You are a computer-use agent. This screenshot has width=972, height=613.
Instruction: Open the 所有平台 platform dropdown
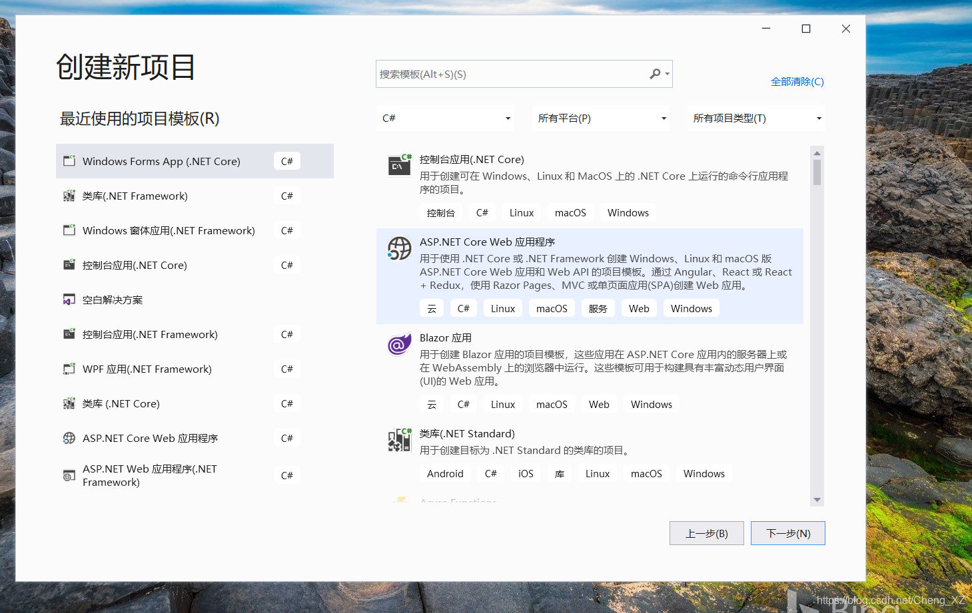(600, 118)
